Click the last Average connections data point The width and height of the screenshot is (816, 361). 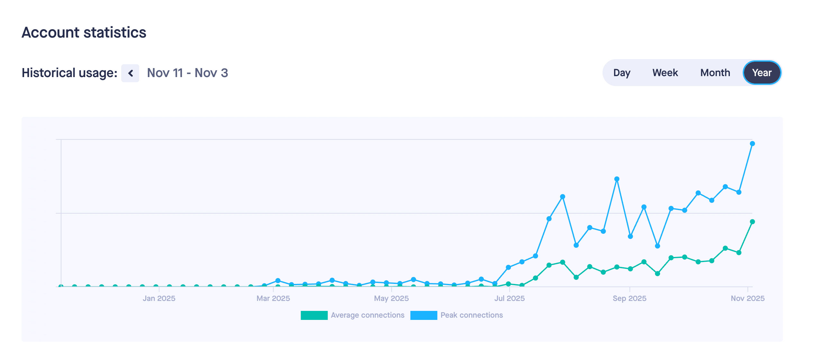[x=752, y=222]
